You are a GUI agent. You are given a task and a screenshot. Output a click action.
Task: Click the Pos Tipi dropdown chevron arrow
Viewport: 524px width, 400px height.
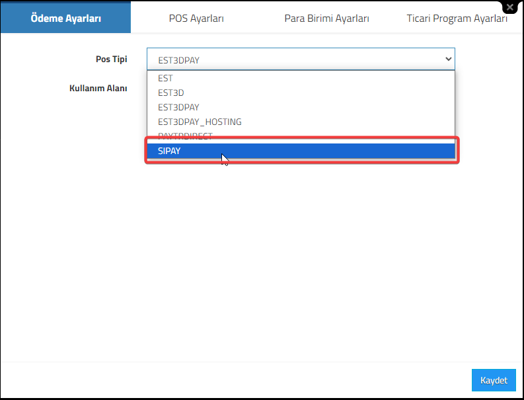(448, 60)
